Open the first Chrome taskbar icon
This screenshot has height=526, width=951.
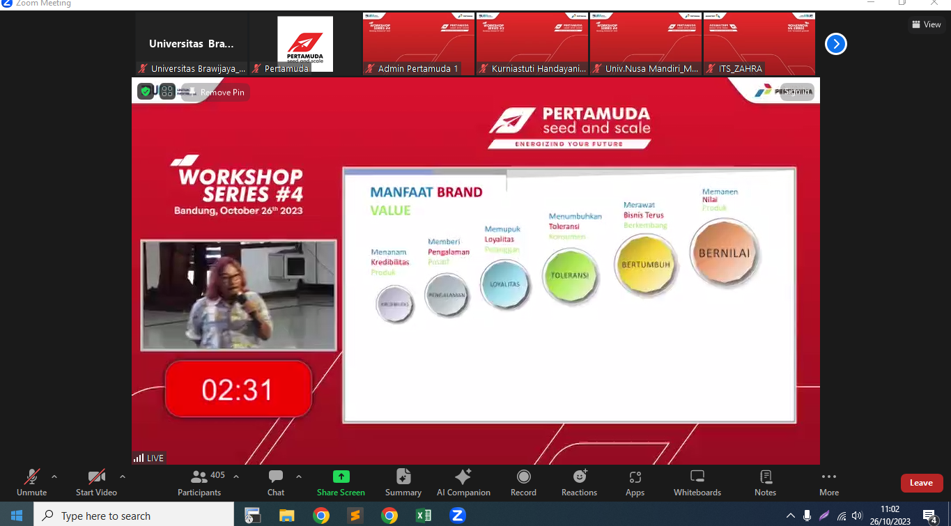(x=321, y=516)
